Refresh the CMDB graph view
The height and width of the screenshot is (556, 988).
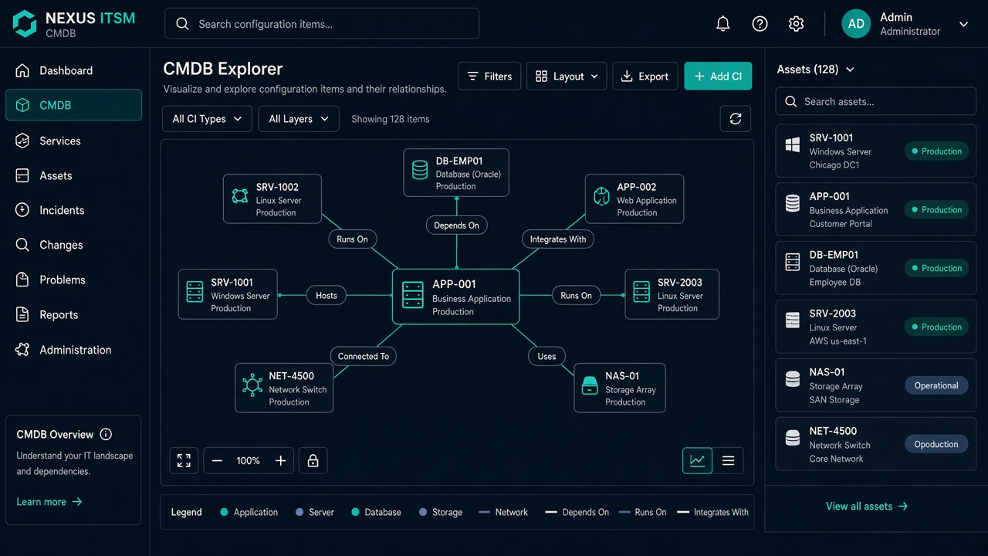735,119
